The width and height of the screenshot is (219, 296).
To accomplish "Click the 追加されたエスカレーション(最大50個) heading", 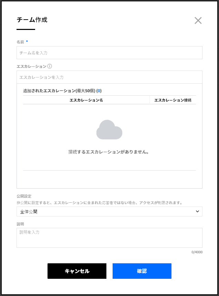I will 59,91.
